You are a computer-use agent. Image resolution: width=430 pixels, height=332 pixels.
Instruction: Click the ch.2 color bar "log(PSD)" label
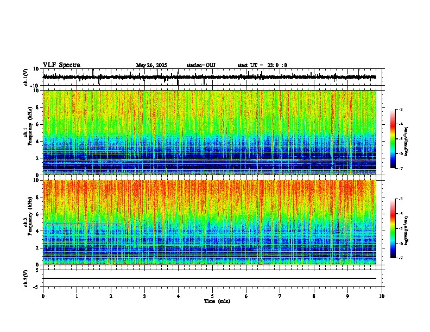407,231
